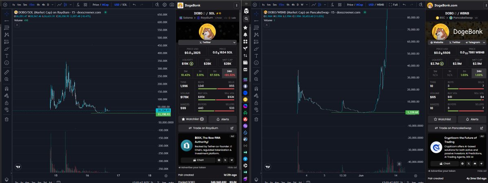
Task: Expand the dexscreener sidebar with double chevron
Action: 246,4
